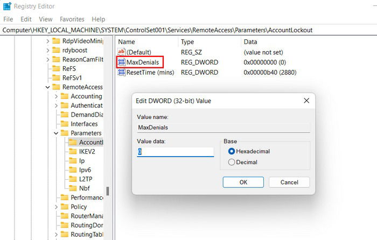Expand the Accounting key

[x=56, y=96]
